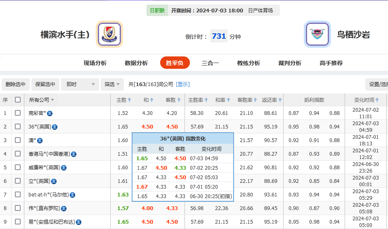Click the Sagan Tosu team logo
This screenshot has width=388, height=229.
(x=317, y=34)
